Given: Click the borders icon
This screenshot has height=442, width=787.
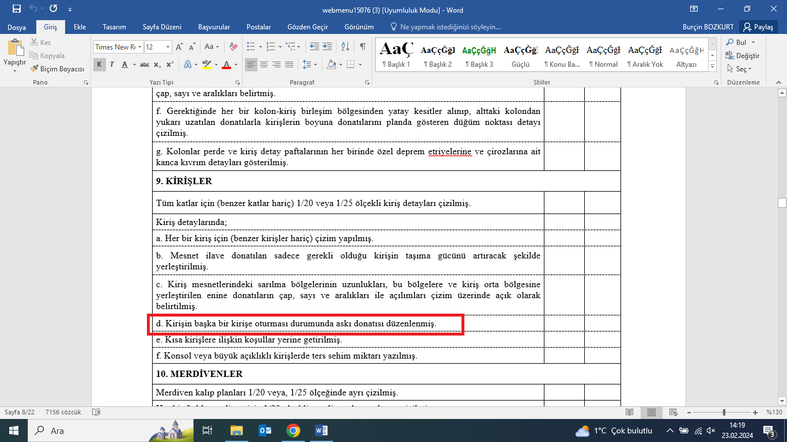Looking at the screenshot, I should (351, 64).
